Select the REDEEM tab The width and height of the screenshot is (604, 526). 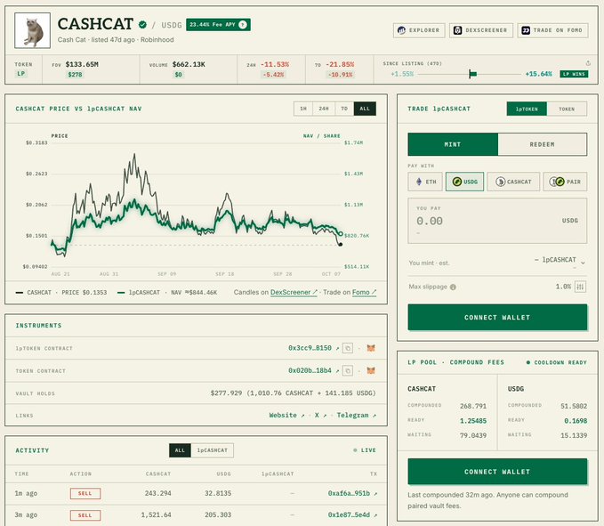pos(542,144)
